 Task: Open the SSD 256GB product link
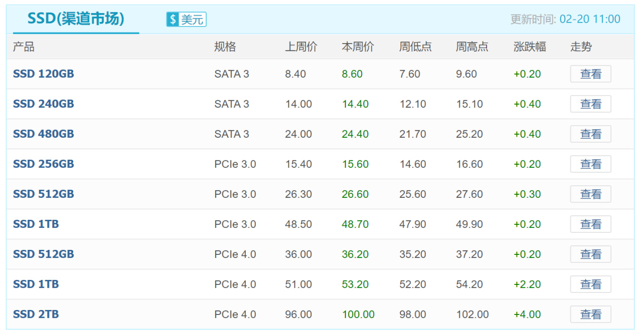click(44, 164)
